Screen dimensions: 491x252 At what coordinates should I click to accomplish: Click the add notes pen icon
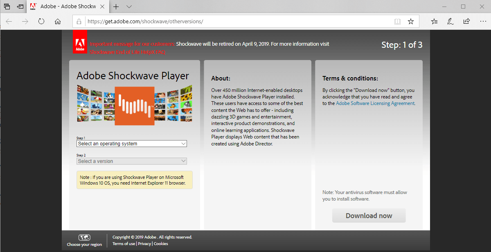click(450, 21)
